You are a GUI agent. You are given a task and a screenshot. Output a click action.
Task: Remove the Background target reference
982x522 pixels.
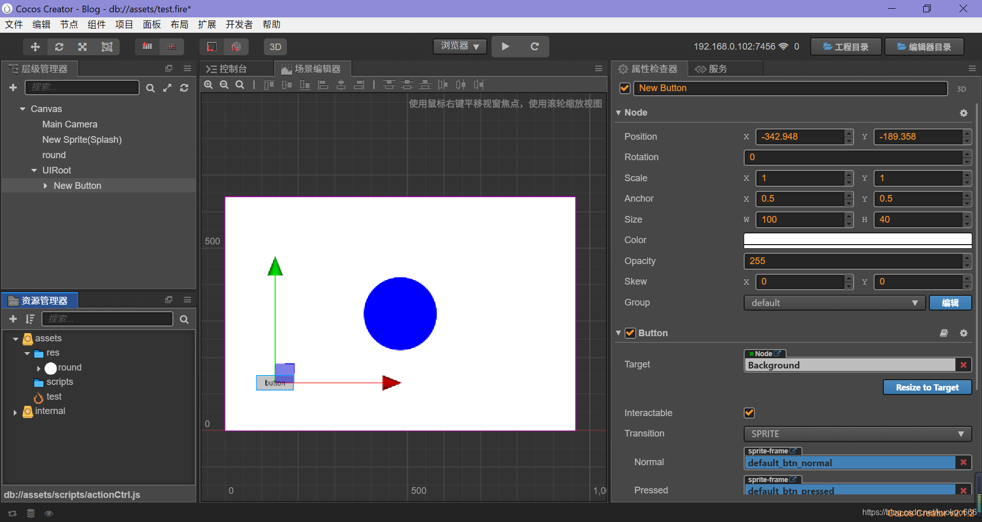point(964,365)
